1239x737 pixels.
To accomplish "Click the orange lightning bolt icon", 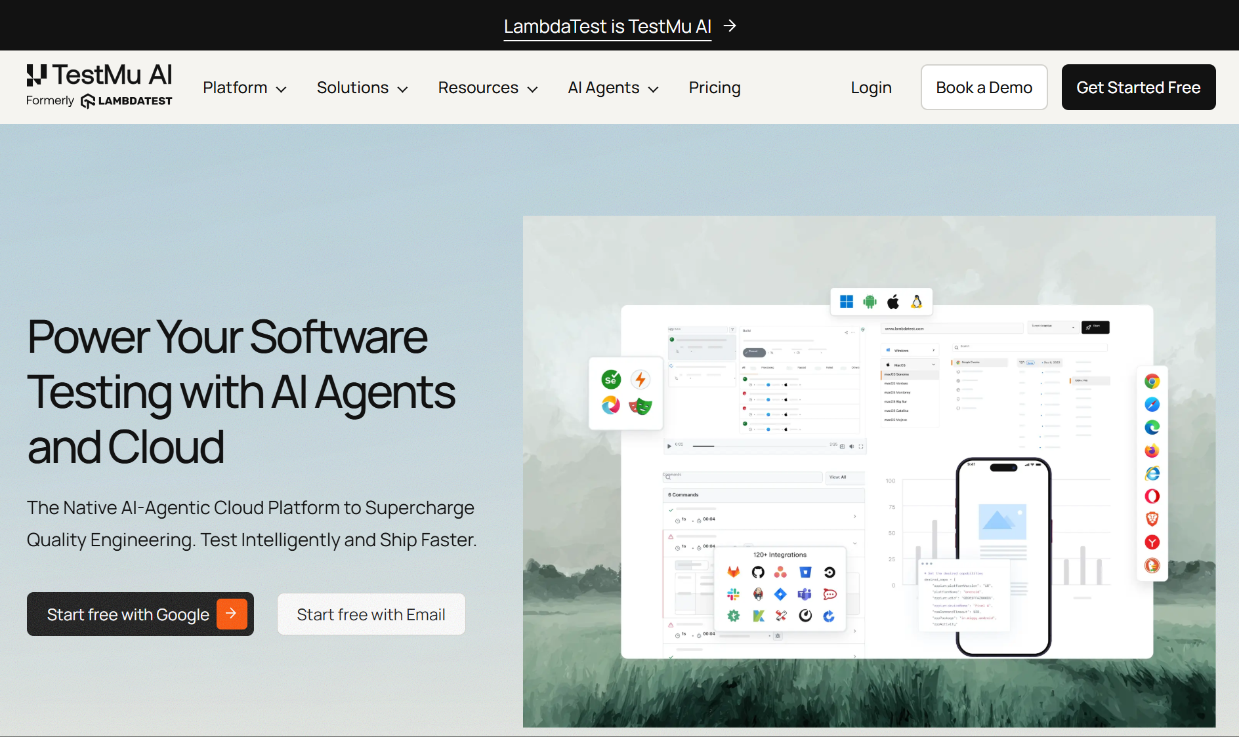I will click(640, 379).
